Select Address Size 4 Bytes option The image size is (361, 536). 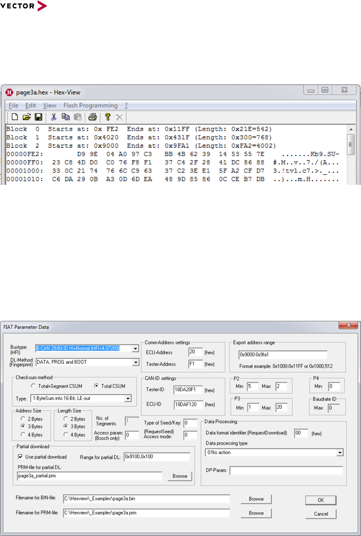point(23,435)
